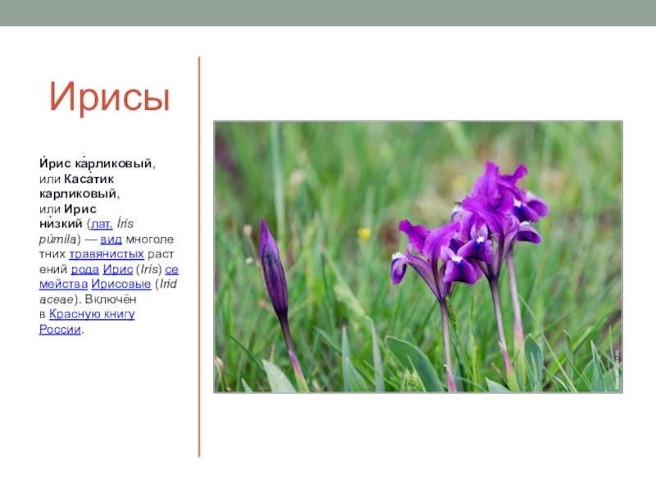
Task: Click the gray bar at slide top
Action: [x=328, y=13]
